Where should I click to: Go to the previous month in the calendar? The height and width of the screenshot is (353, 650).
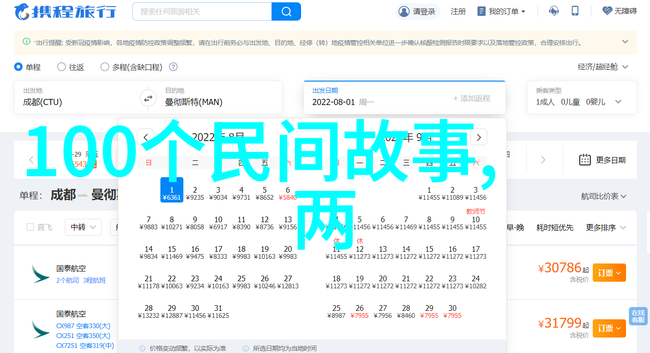click(145, 137)
